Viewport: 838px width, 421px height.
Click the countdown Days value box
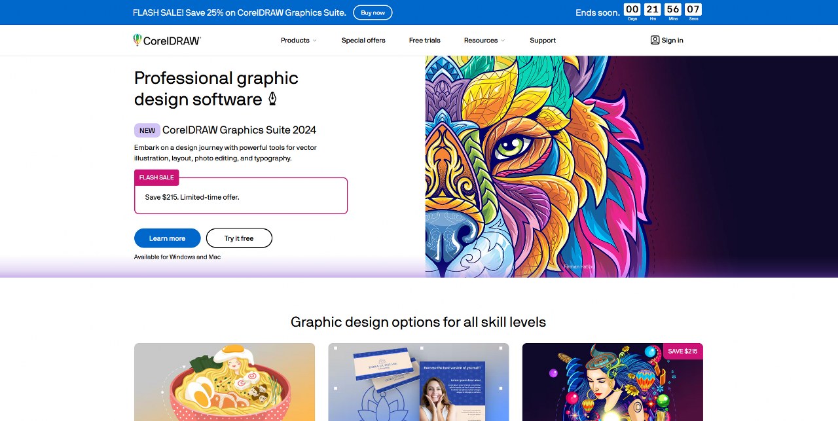632,9
